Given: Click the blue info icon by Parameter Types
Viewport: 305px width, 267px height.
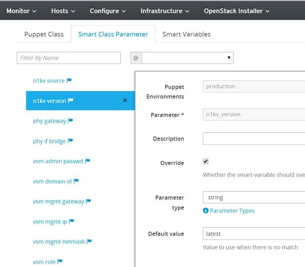Looking at the screenshot, I should tap(206, 210).
